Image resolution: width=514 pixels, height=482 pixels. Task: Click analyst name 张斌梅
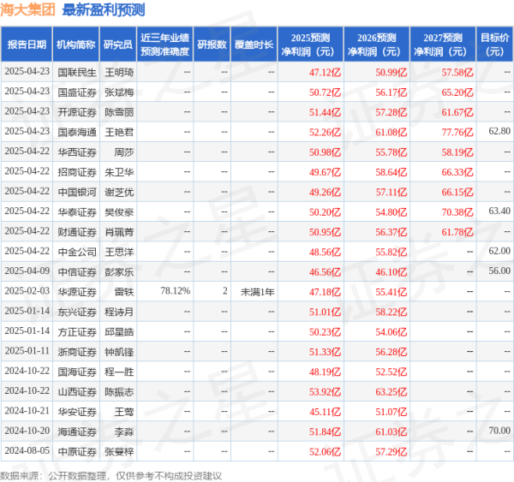pos(119,92)
